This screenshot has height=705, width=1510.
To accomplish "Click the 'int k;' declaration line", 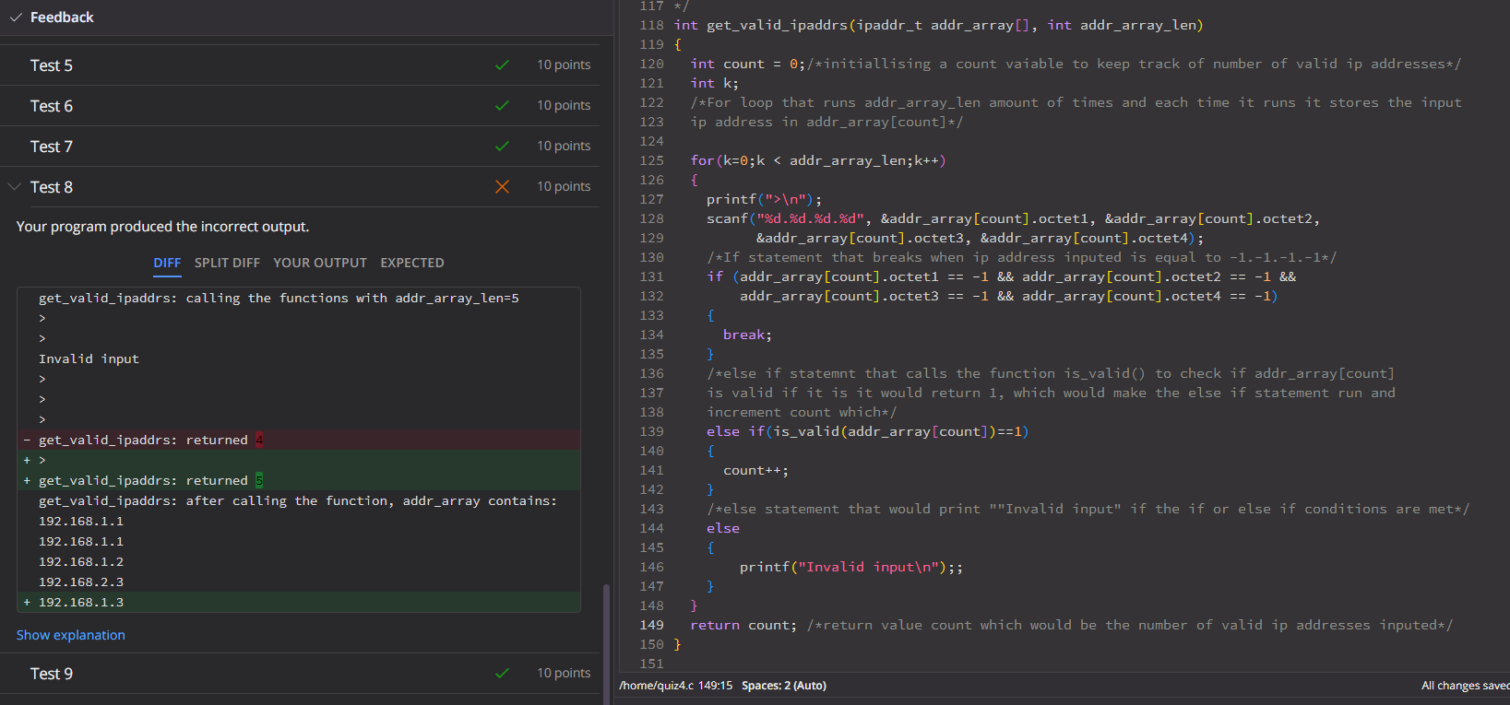I will 714,83.
